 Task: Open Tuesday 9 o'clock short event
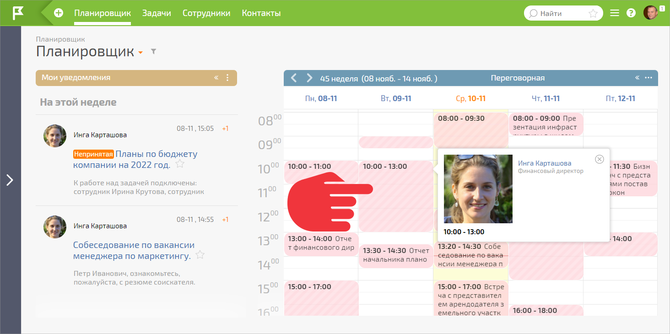click(396, 142)
